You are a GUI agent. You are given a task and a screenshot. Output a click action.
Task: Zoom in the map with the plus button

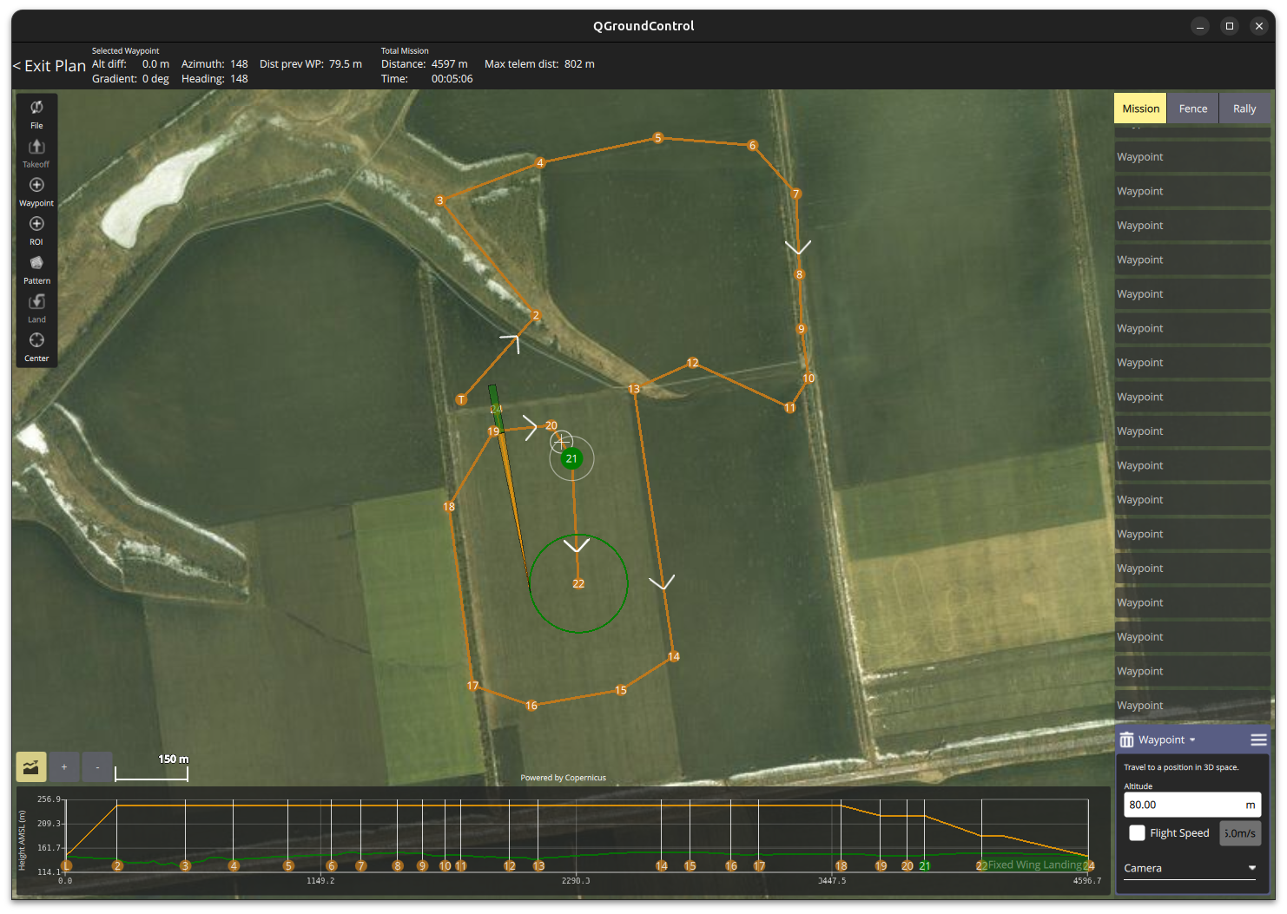[64, 766]
